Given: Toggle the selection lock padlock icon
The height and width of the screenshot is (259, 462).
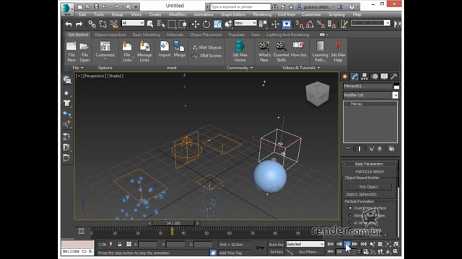Looking at the screenshot, I should (120, 245).
